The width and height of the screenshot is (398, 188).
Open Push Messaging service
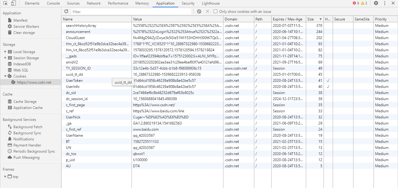[27, 157]
